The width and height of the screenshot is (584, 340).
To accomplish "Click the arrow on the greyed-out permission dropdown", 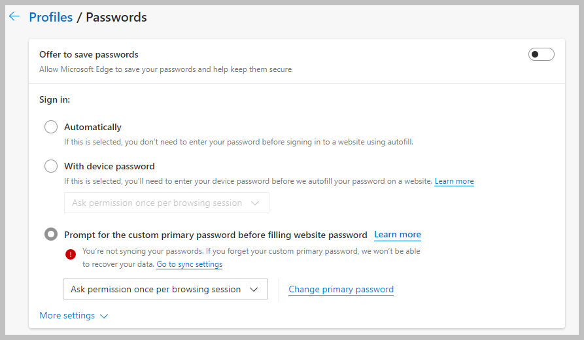I will point(256,203).
